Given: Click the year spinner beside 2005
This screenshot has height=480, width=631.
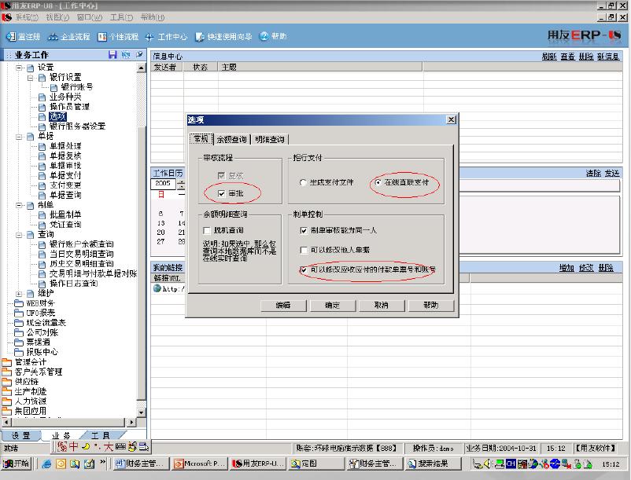Looking at the screenshot, I should (x=181, y=185).
